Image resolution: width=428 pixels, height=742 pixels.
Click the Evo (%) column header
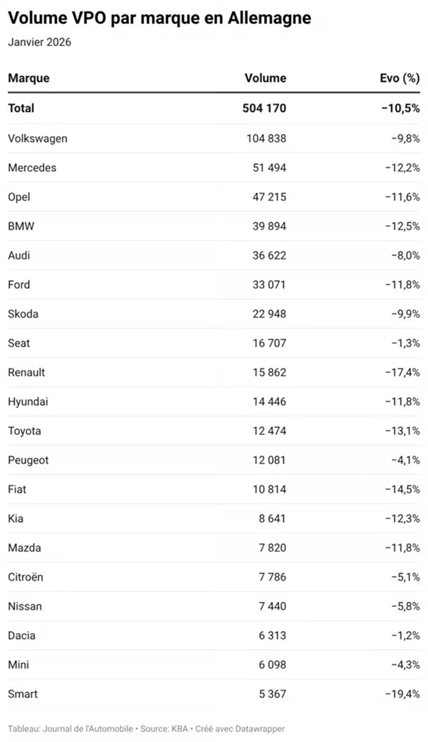click(x=399, y=78)
